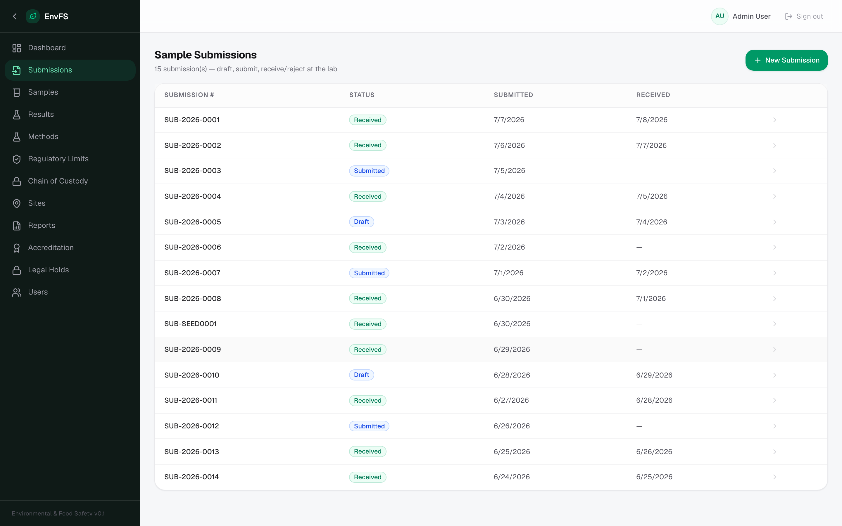Click the Sign out link
842x526 pixels.
tap(804, 16)
